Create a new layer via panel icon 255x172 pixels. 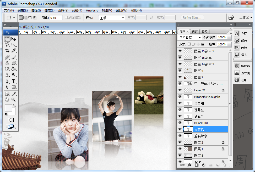click(x=218, y=165)
